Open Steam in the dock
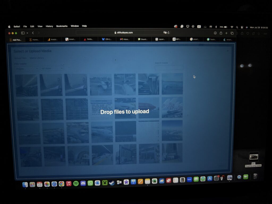This screenshot has width=272, height=204. point(112,182)
